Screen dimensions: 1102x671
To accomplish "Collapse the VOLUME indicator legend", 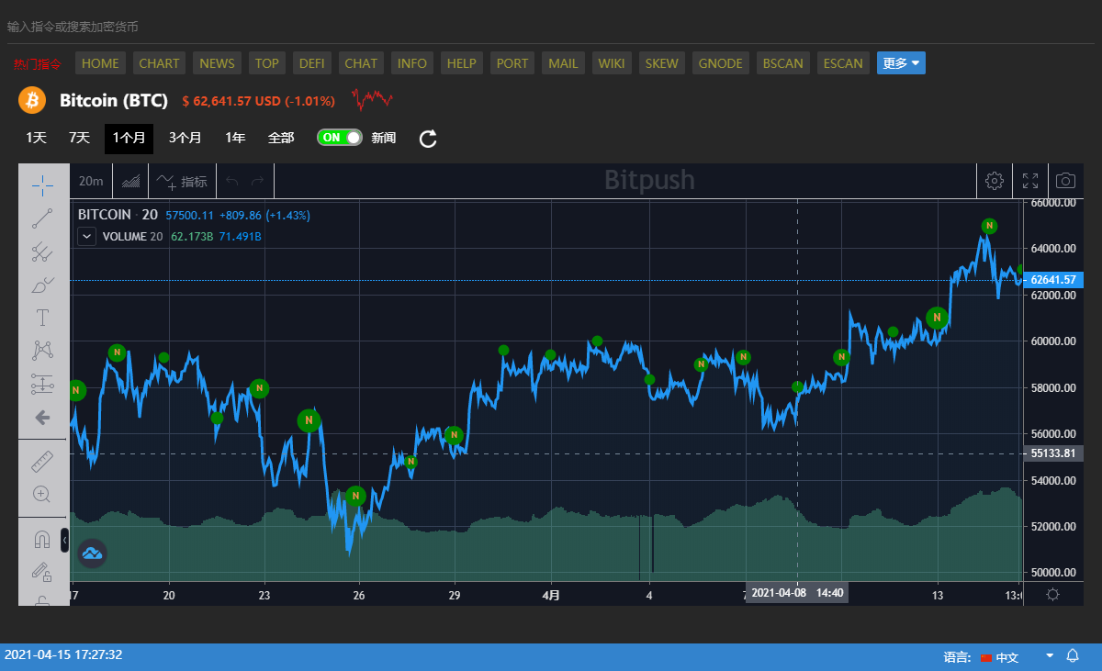I will point(86,236).
